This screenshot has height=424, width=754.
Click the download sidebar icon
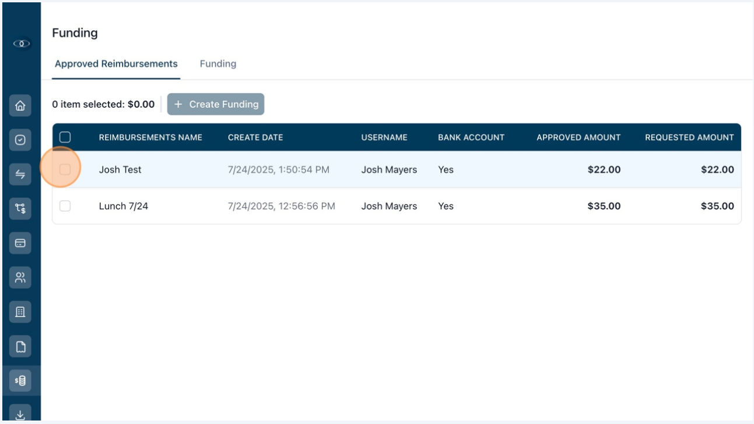tap(20, 414)
